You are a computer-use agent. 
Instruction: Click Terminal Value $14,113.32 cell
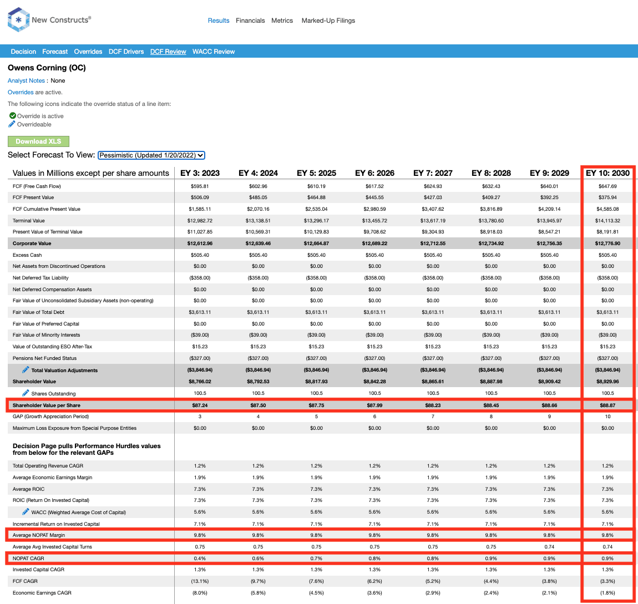pos(607,220)
